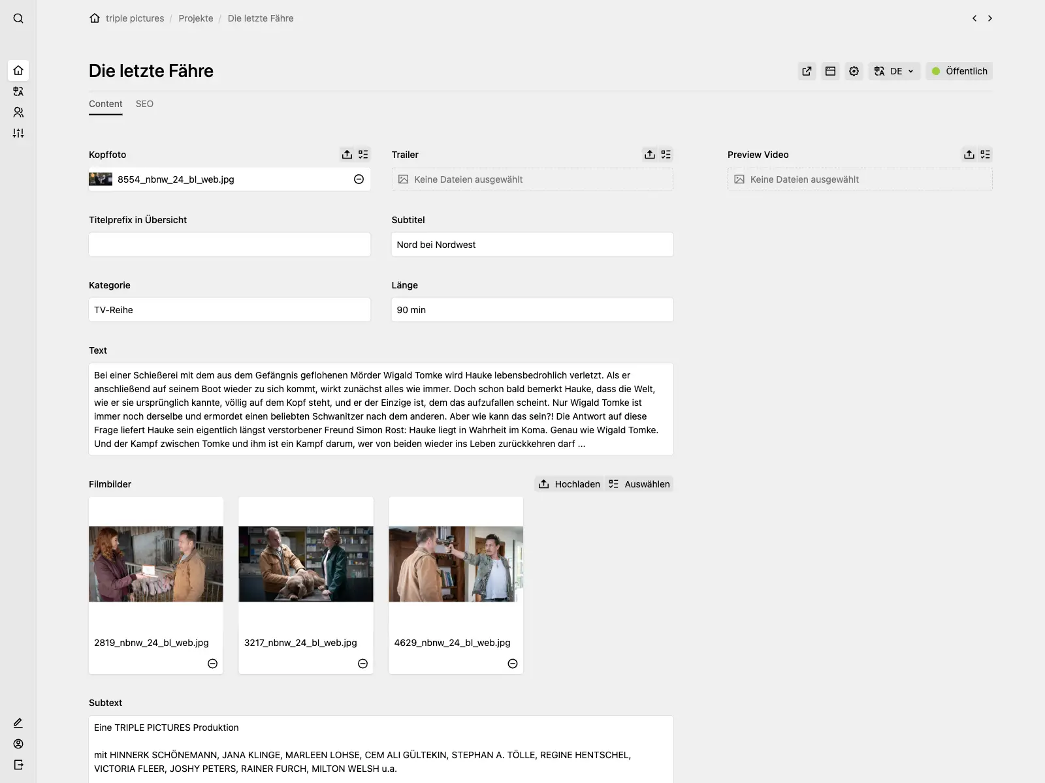Open the search in the sidebar
The width and height of the screenshot is (1045, 783).
pyautogui.click(x=18, y=18)
